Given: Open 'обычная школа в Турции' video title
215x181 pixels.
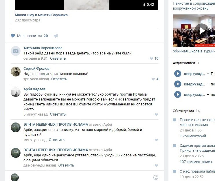Looking at the screenshot, I should click(194, 51).
